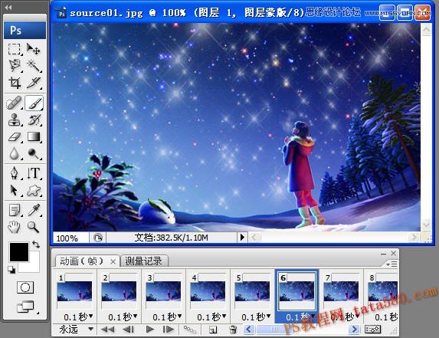Select animation frame 2 thumbnail

point(119,291)
